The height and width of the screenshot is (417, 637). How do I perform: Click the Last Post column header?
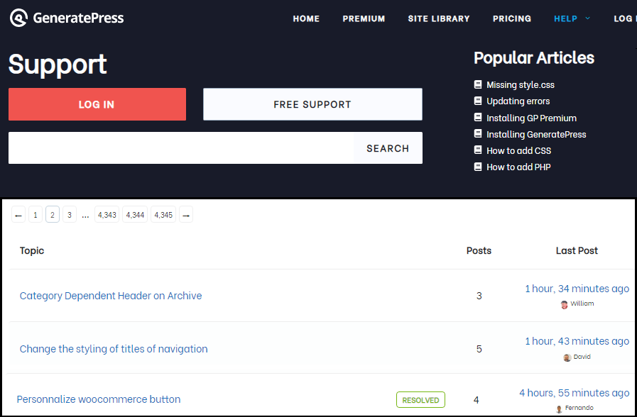pos(577,250)
